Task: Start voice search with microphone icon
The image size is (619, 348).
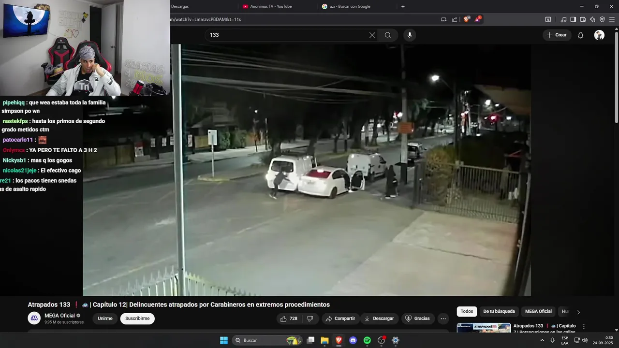Action: click(x=410, y=35)
